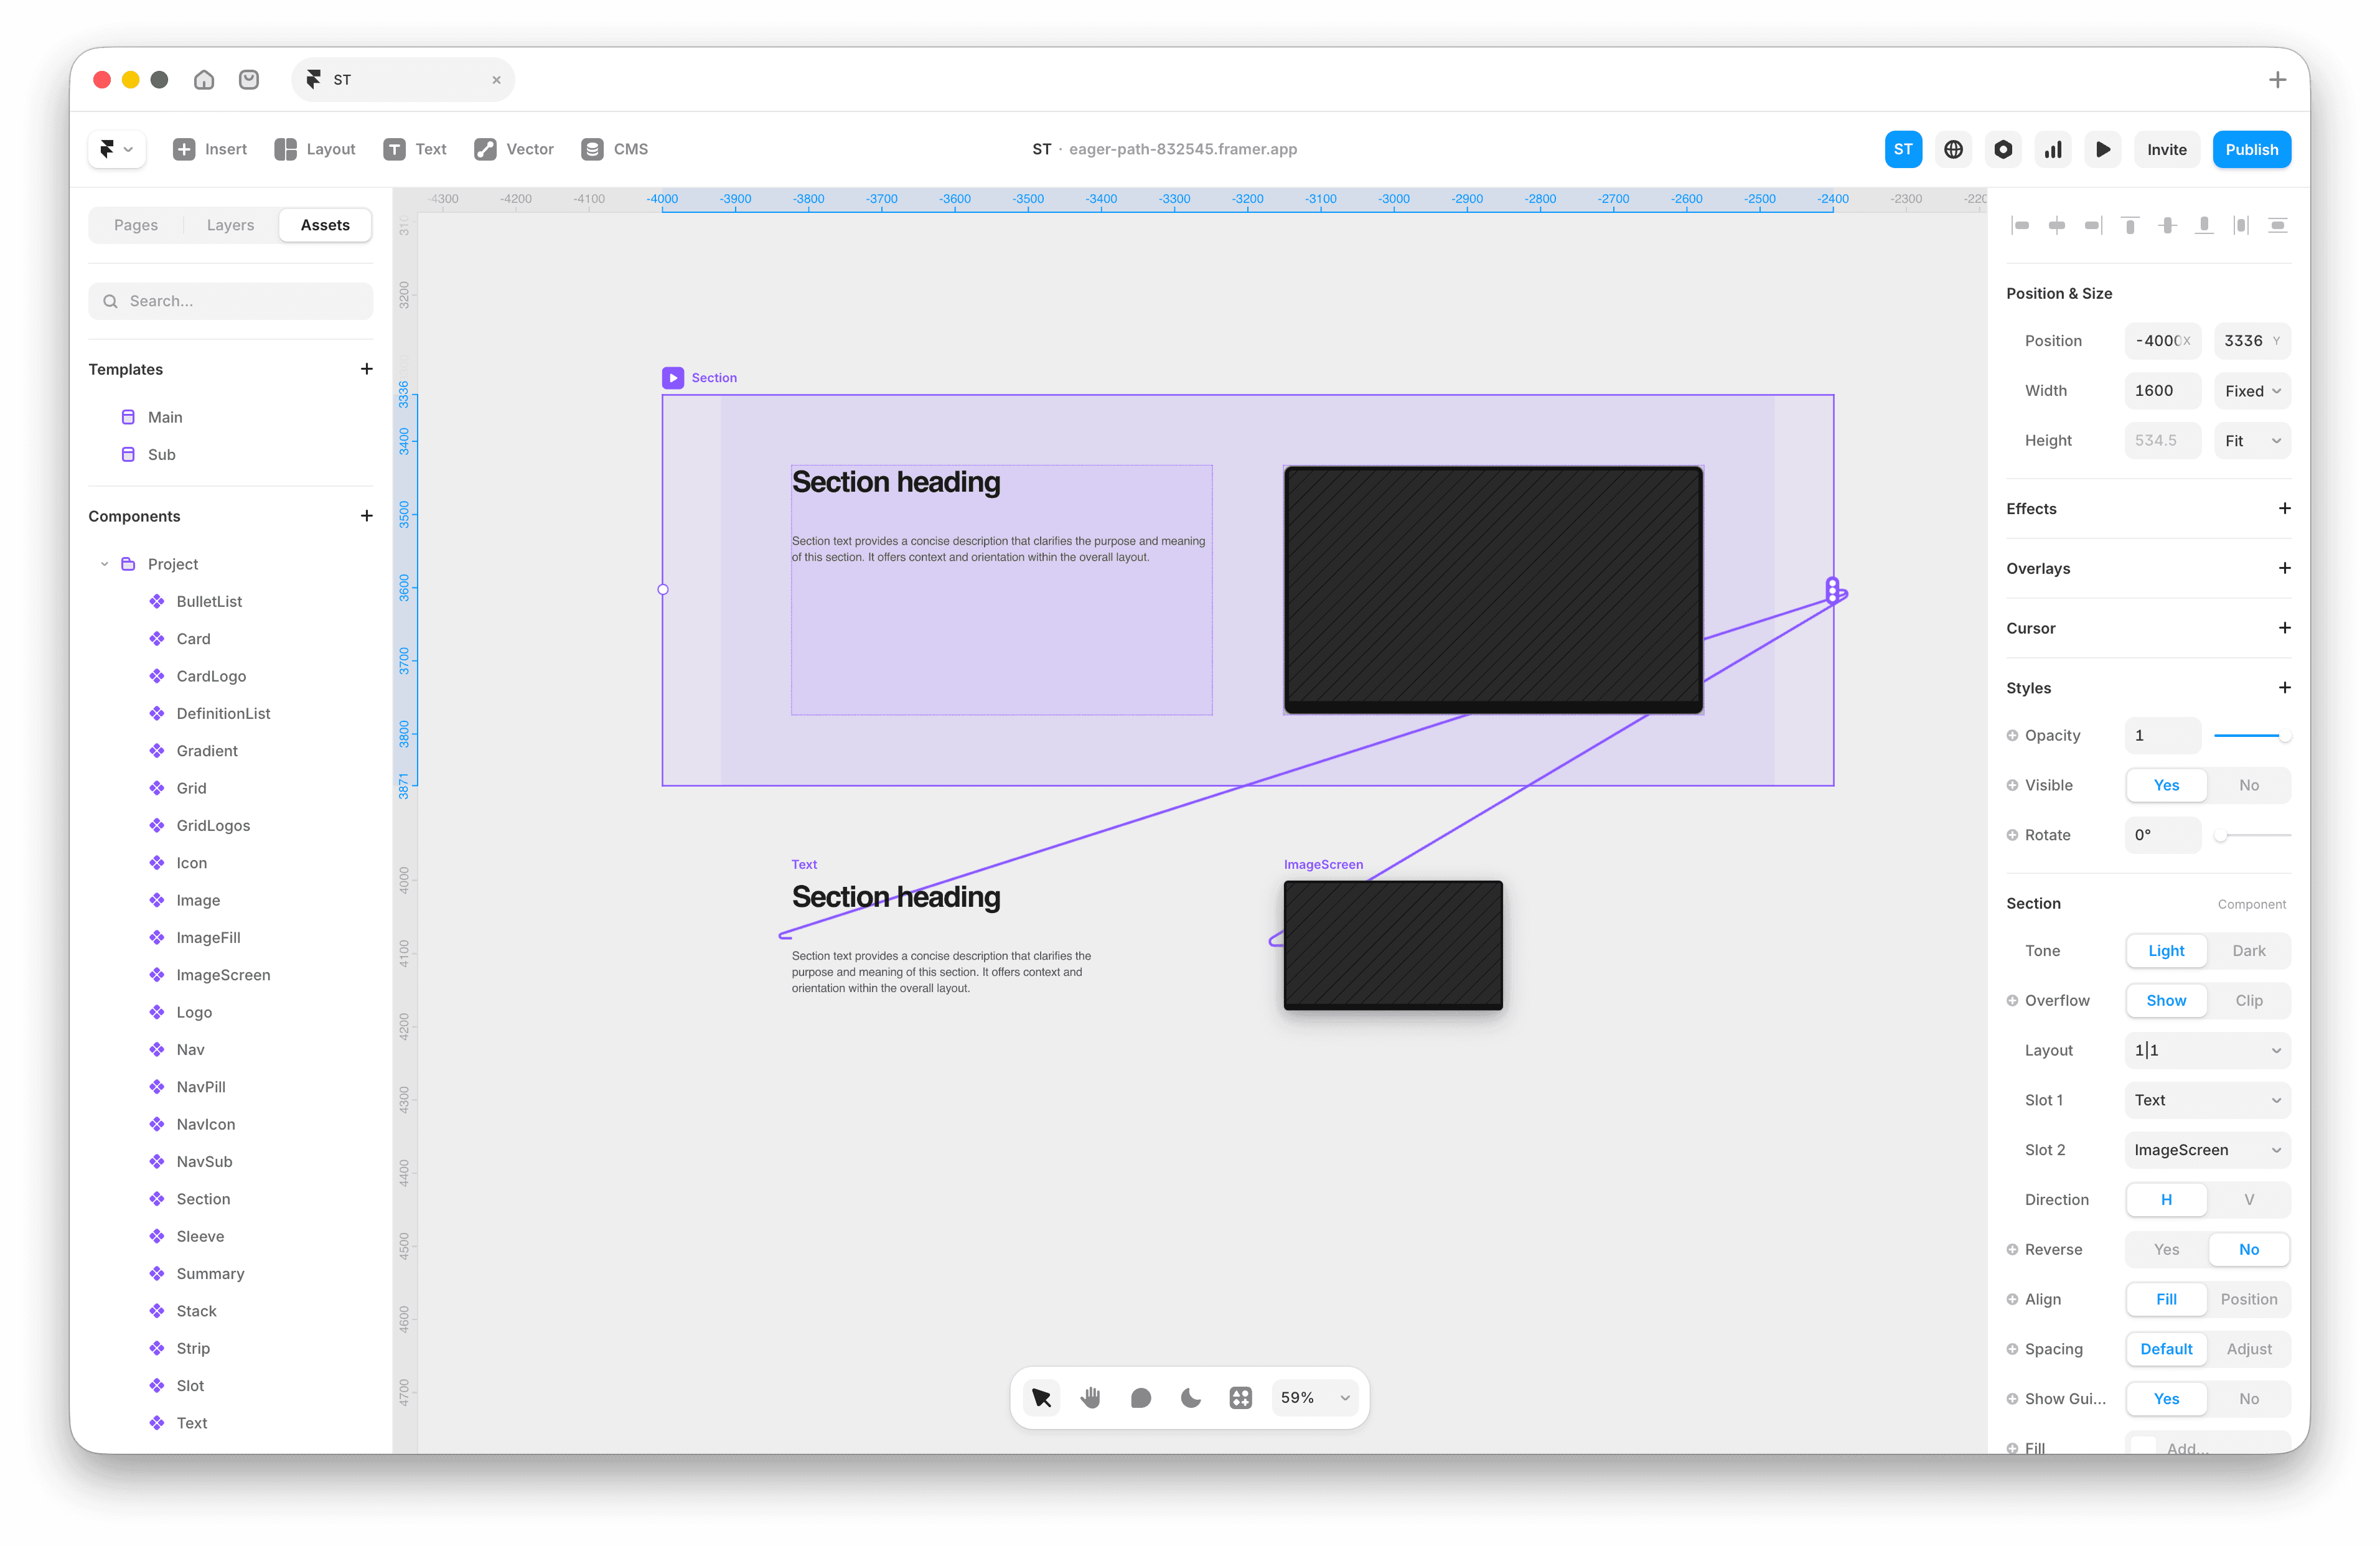Click the assets Search field
The width and height of the screenshot is (2380, 1546).
pyautogui.click(x=229, y=300)
